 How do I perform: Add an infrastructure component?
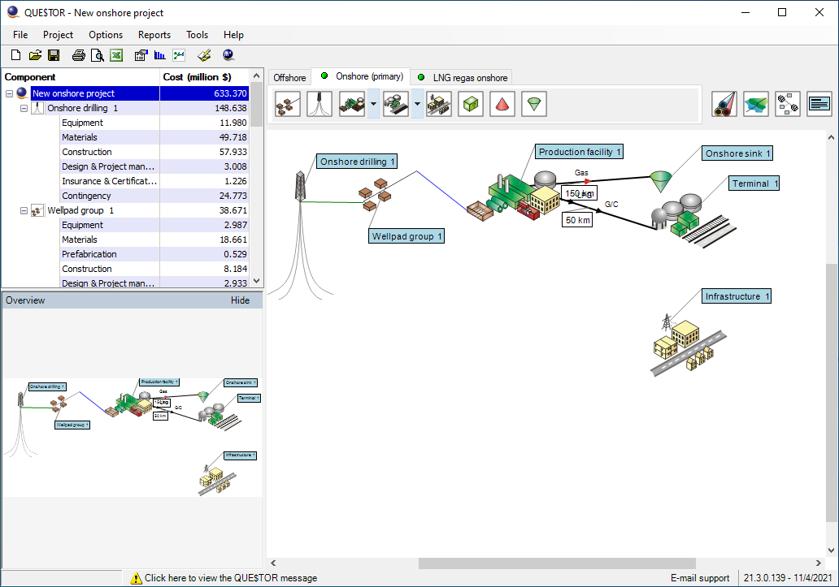(x=439, y=104)
